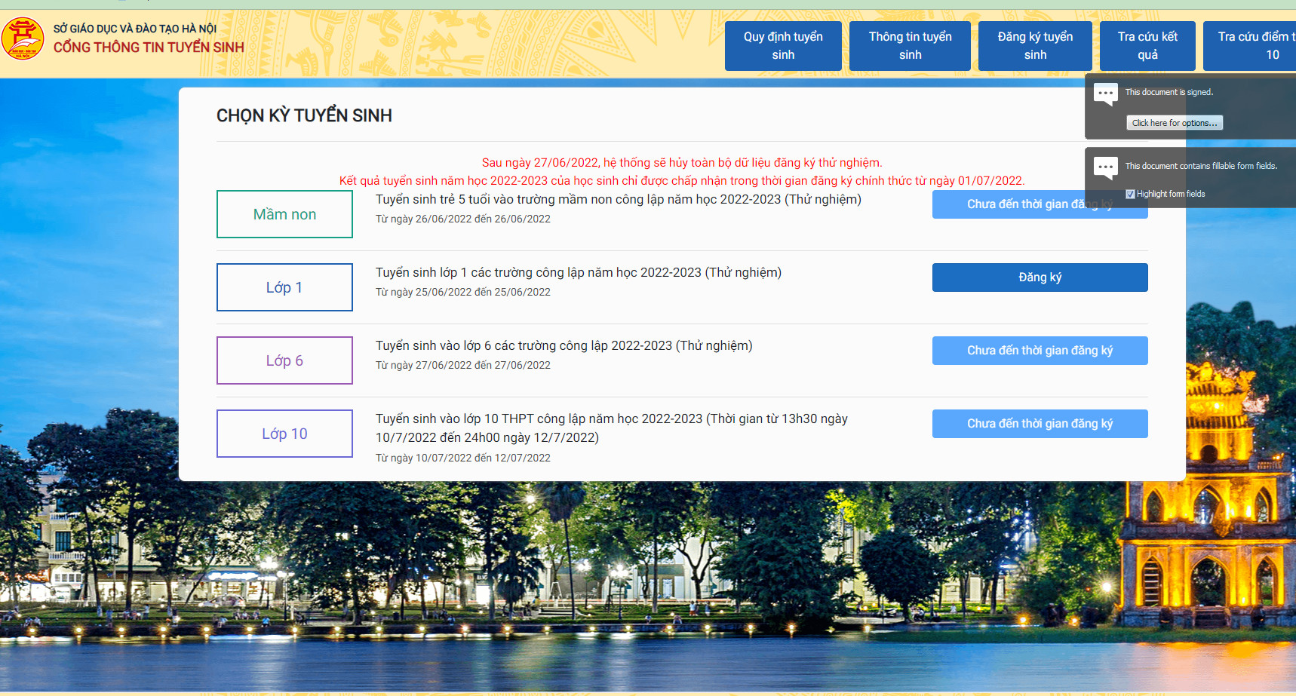Toggle the Highlight form fields checkbox
The height and width of the screenshot is (696, 1296).
(1130, 195)
